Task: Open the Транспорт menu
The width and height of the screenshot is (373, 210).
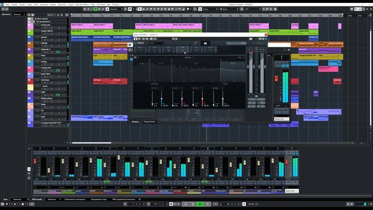Action: 62,5
